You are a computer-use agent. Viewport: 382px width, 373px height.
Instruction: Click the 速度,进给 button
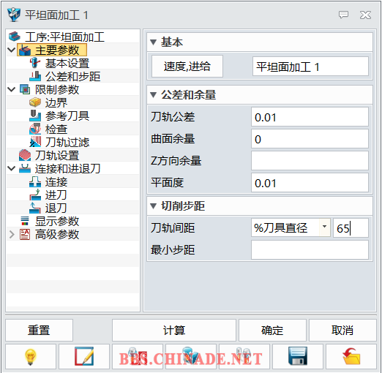(x=187, y=67)
